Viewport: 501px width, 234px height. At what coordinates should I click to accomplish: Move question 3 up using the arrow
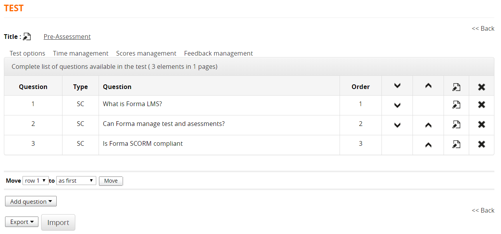(x=428, y=145)
